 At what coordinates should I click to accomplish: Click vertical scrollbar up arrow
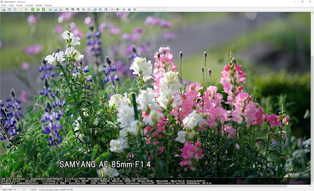[313, 13]
